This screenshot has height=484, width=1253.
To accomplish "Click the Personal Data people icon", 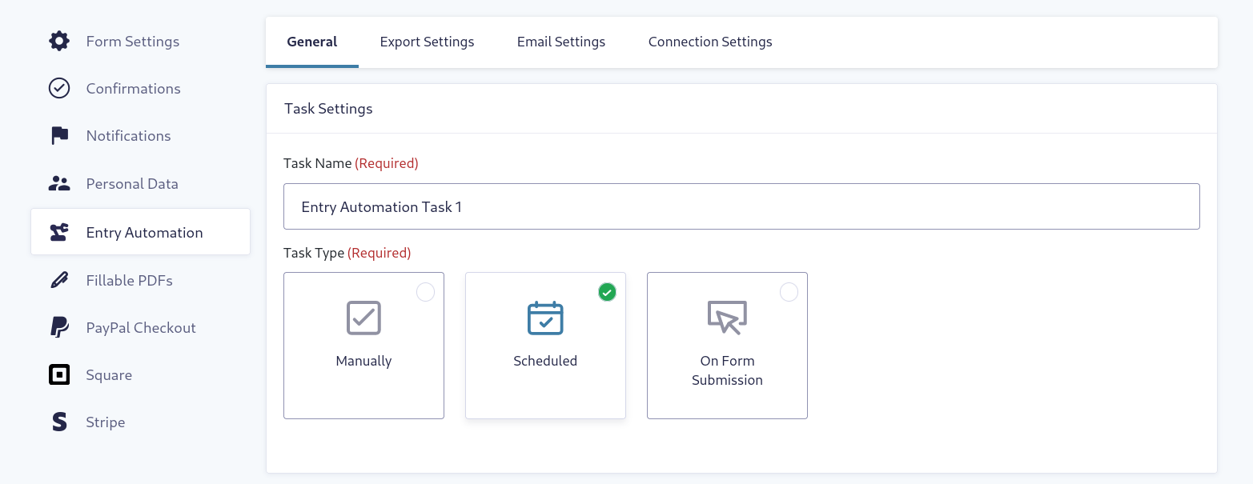I will pos(59,183).
